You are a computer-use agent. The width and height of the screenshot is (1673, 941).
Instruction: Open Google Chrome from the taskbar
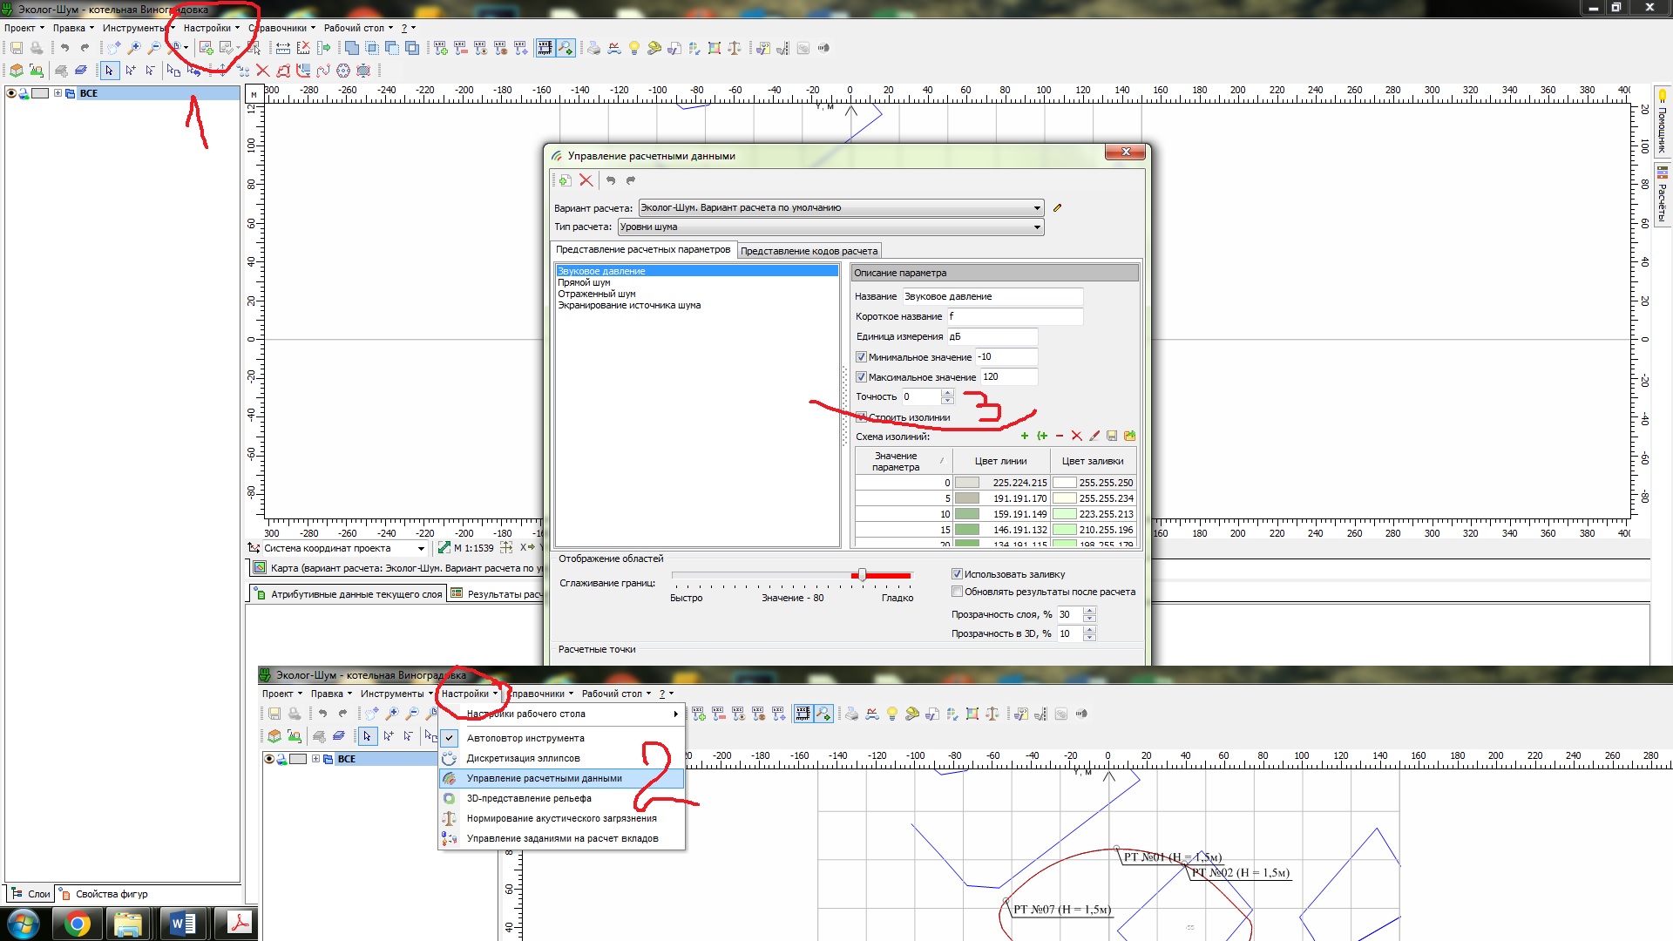click(77, 924)
